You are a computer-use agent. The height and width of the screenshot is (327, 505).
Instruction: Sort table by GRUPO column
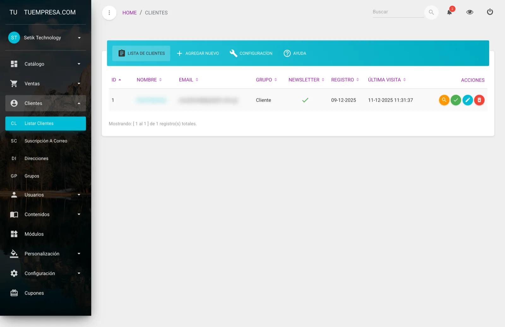pyautogui.click(x=266, y=80)
